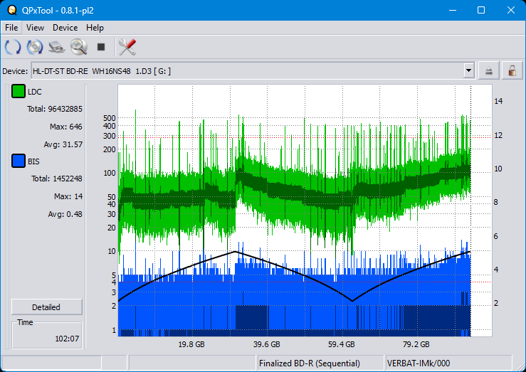
Task: Click the eject tray icon
Action: pos(488,70)
